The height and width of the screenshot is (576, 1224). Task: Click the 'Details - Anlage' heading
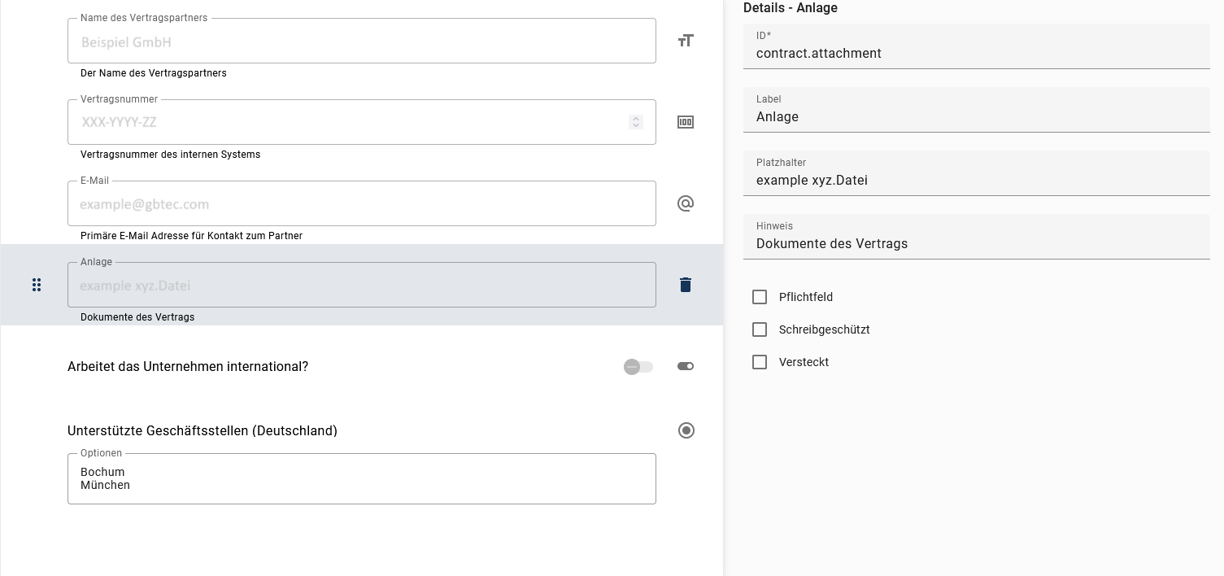point(791,8)
